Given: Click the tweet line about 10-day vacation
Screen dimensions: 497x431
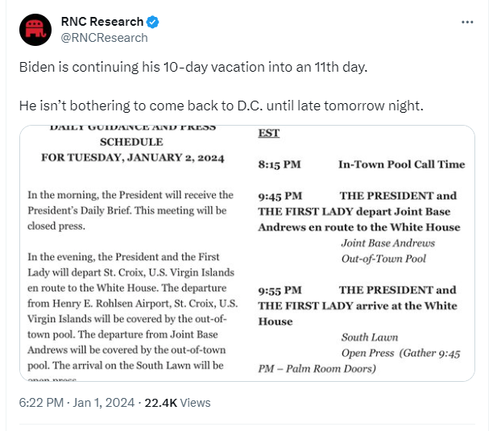Looking at the screenshot, I should pos(193,67).
